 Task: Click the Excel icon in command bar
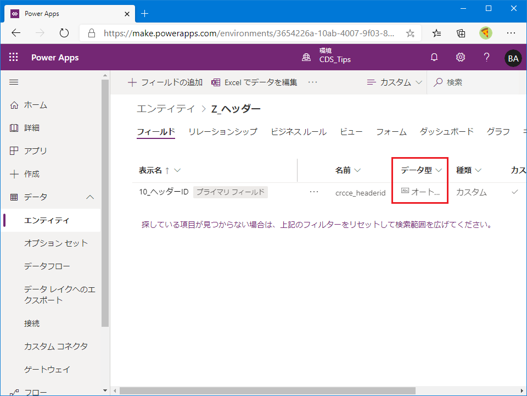click(216, 82)
